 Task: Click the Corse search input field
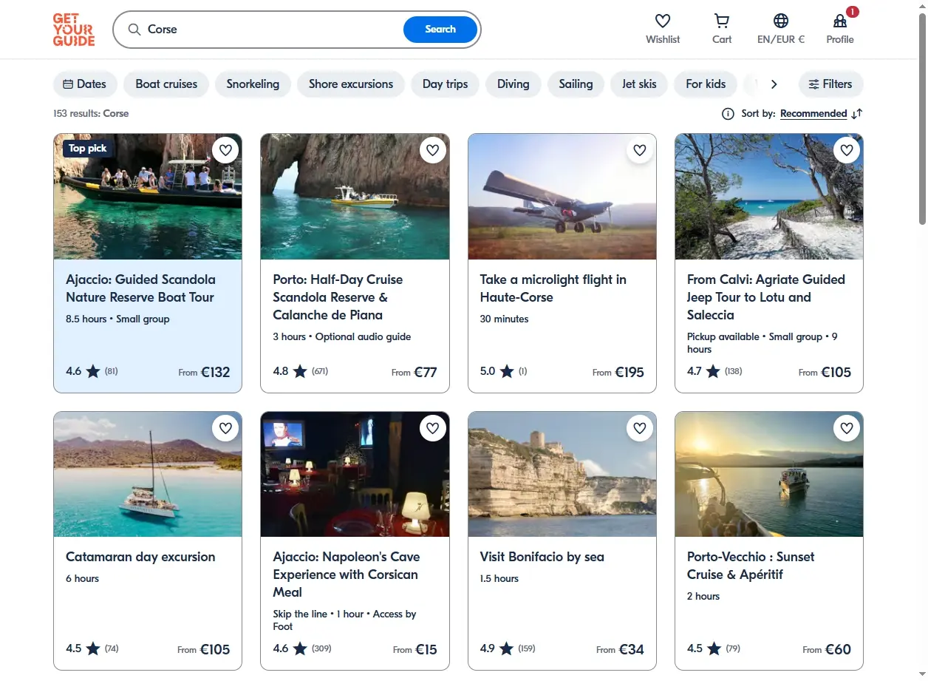pos(273,30)
